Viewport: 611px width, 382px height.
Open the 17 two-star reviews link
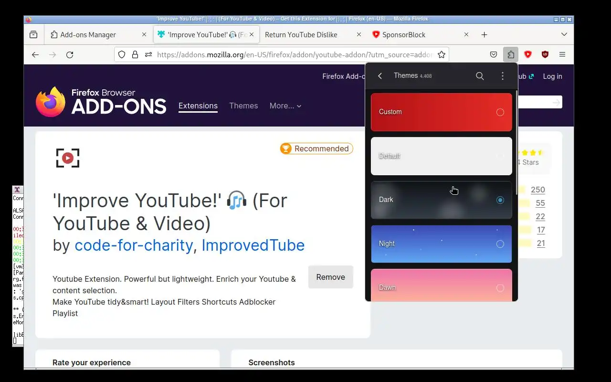pos(541,230)
